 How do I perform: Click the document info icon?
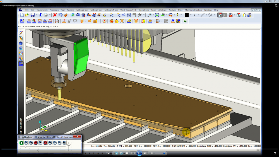pyautogui.click(x=40, y=15)
